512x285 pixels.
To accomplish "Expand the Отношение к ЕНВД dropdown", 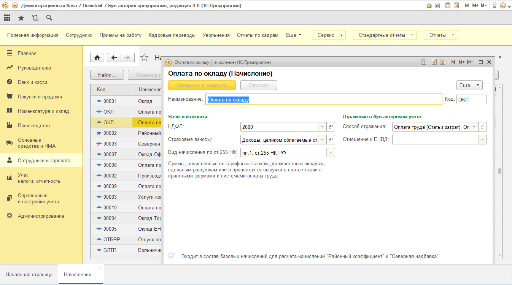I will [x=483, y=140].
